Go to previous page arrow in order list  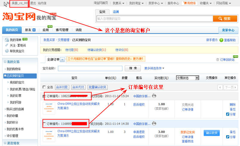click(x=220, y=87)
